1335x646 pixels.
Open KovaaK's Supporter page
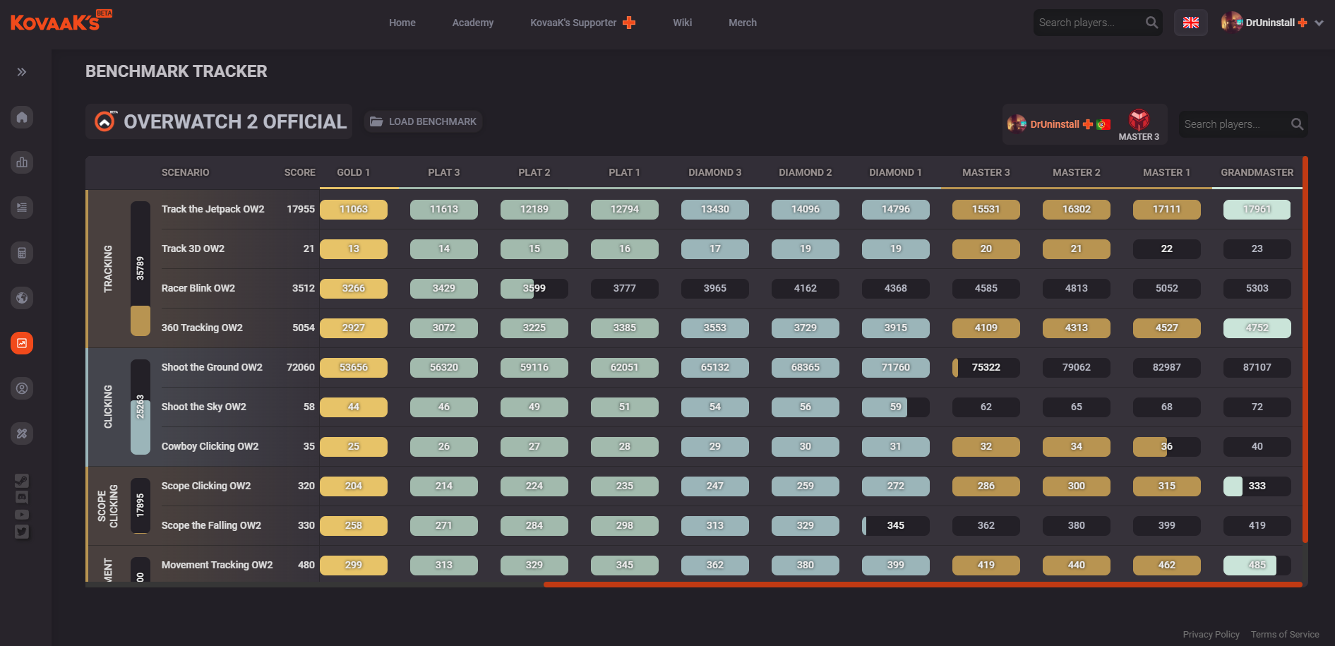pyautogui.click(x=573, y=23)
